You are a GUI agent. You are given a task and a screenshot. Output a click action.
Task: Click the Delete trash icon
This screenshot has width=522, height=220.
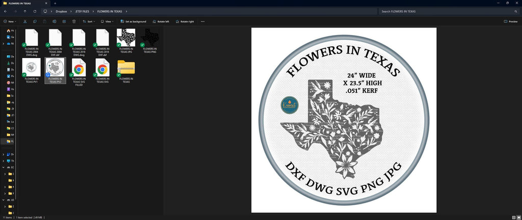pyautogui.click(x=74, y=21)
